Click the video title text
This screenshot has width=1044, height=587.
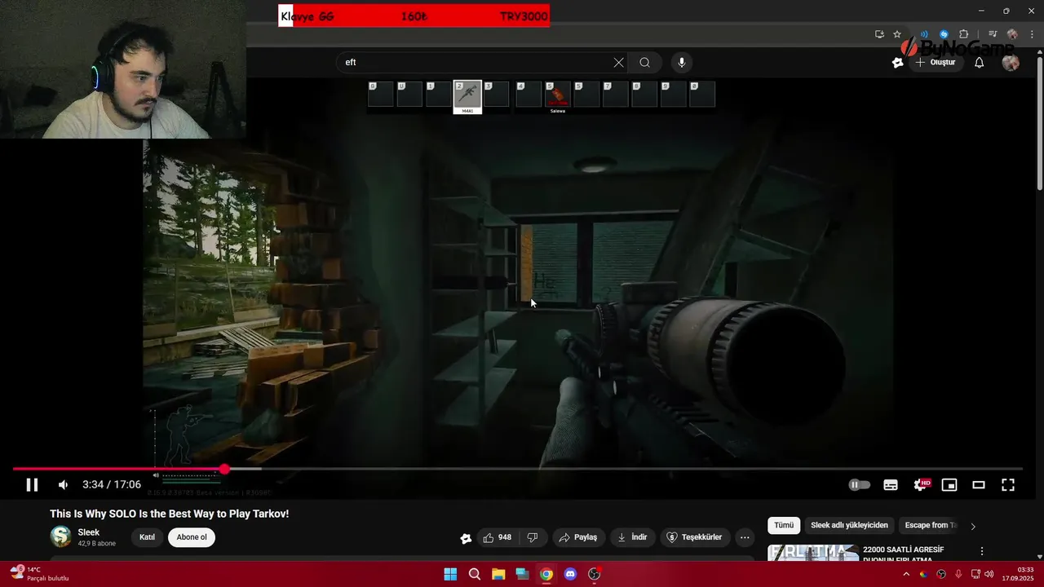pos(170,514)
